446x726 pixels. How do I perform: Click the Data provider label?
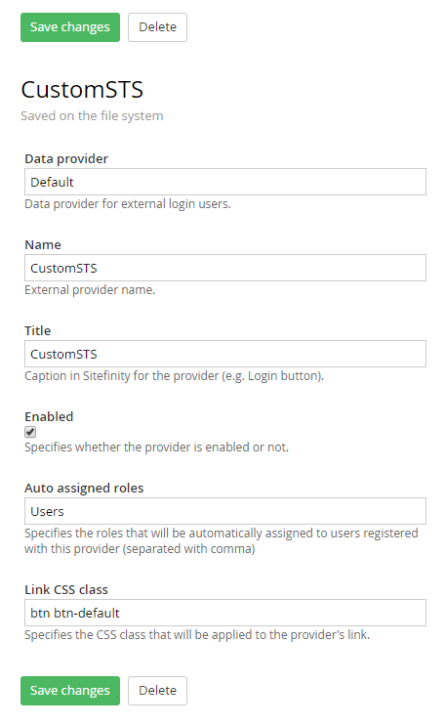click(66, 159)
